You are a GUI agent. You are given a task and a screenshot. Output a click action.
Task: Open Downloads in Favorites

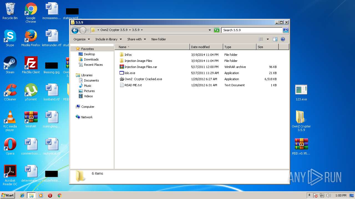click(x=91, y=59)
